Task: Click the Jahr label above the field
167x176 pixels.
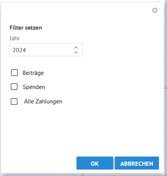Action: [x=14, y=38]
